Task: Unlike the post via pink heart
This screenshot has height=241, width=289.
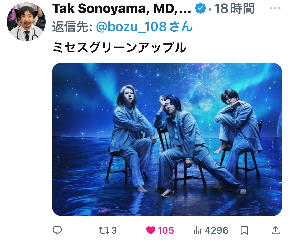Action: pos(151,230)
